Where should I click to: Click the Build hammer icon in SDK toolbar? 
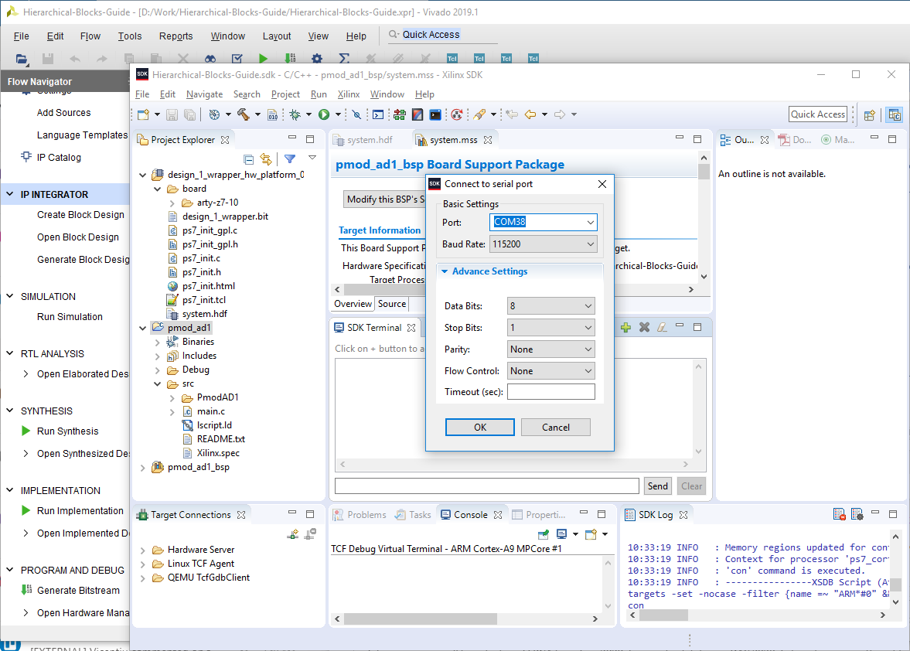click(244, 114)
